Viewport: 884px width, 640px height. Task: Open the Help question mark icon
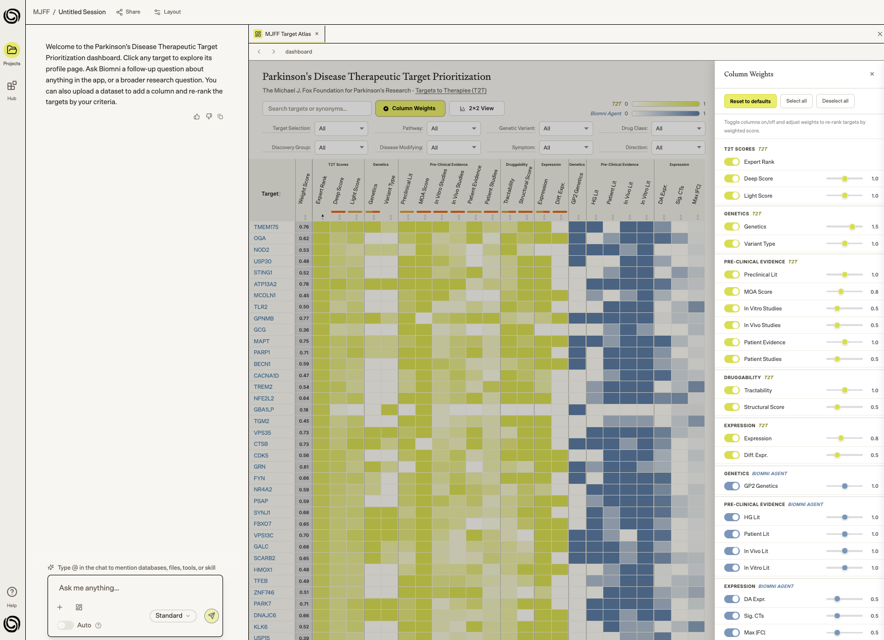[x=12, y=592]
